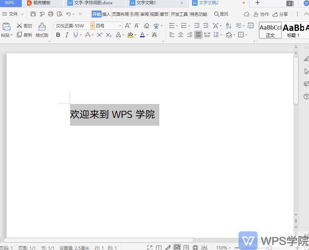Apply italic formatting
Viewport: 309px width, 250px height.
(67, 35)
